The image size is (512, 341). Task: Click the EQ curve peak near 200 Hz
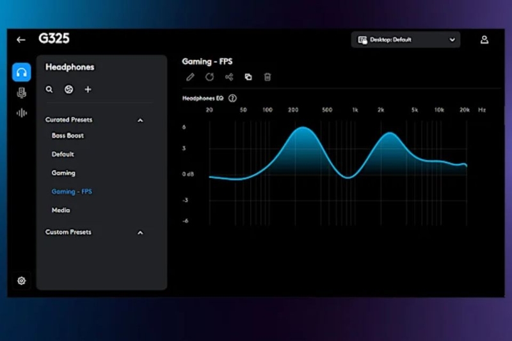pos(303,127)
